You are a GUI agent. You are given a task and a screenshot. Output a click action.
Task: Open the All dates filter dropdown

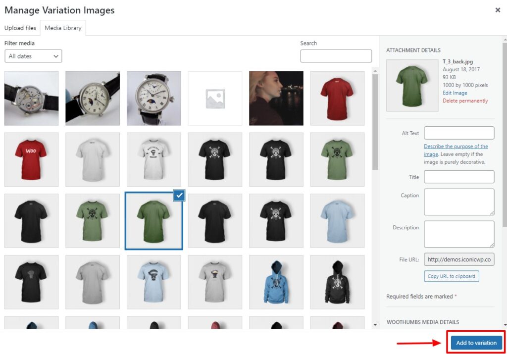point(33,56)
